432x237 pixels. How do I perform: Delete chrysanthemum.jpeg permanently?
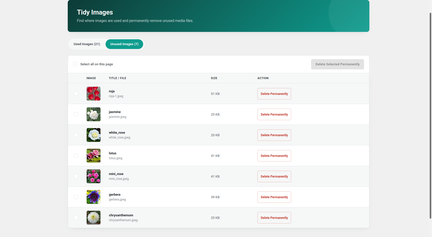tap(274, 218)
